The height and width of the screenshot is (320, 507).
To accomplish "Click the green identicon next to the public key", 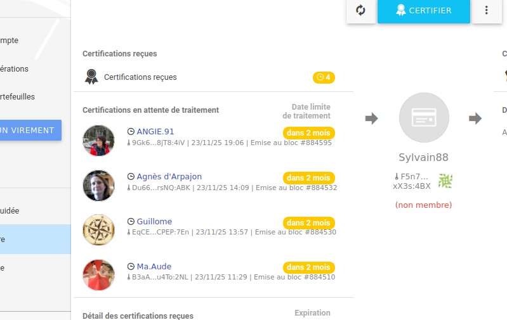I will [x=445, y=181].
